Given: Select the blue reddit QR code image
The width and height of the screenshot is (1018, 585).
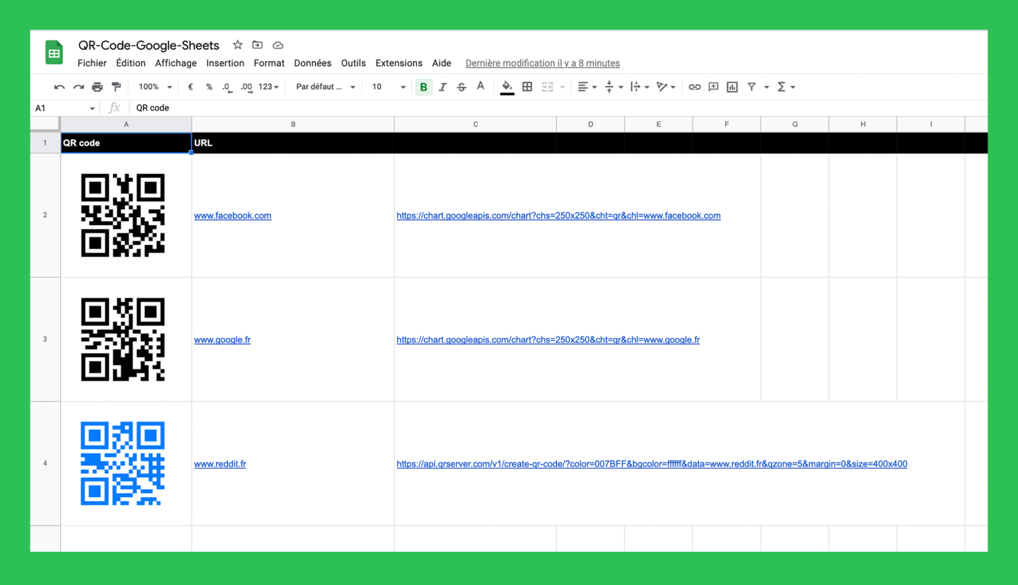Looking at the screenshot, I should pyautogui.click(x=123, y=463).
